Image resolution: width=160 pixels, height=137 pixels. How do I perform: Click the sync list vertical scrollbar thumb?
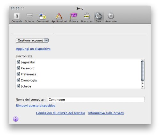(143, 71)
